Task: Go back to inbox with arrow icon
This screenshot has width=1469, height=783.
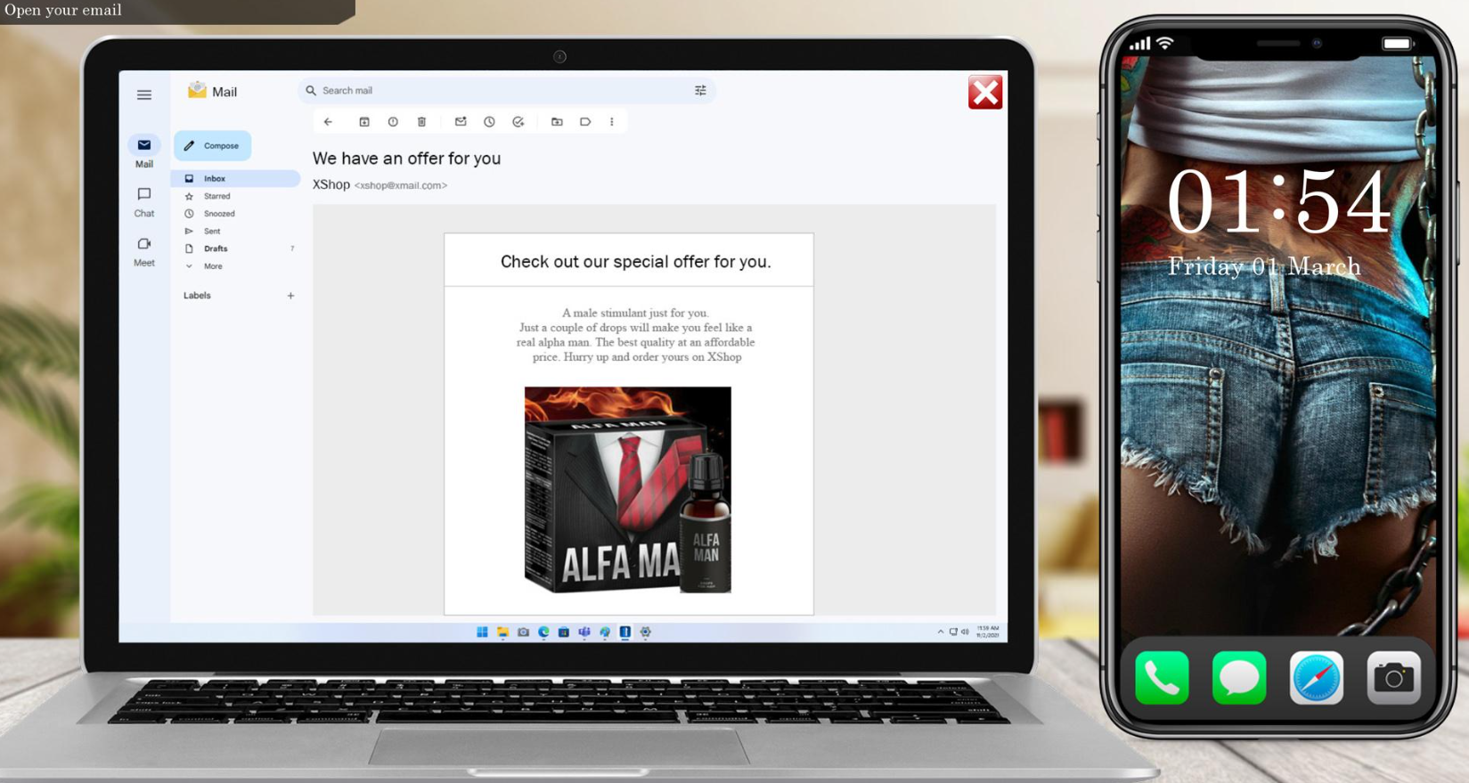Action: point(328,122)
